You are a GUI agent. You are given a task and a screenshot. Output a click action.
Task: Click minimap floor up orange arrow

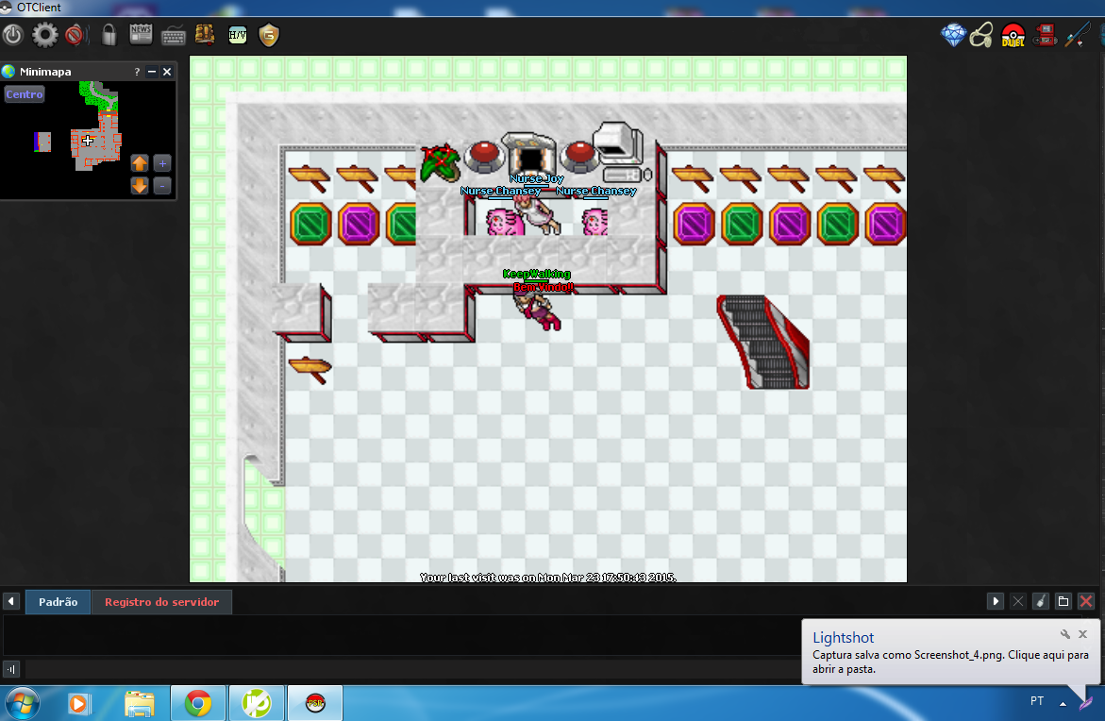click(x=140, y=163)
